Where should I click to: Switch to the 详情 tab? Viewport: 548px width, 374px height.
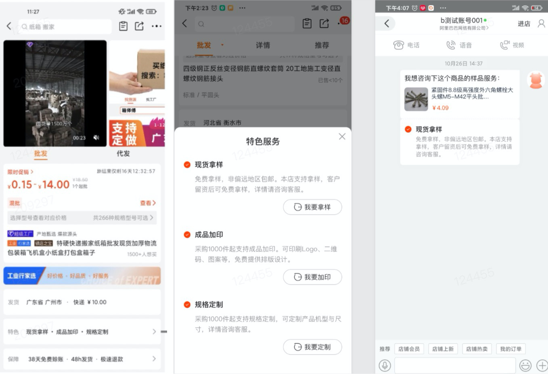point(263,45)
